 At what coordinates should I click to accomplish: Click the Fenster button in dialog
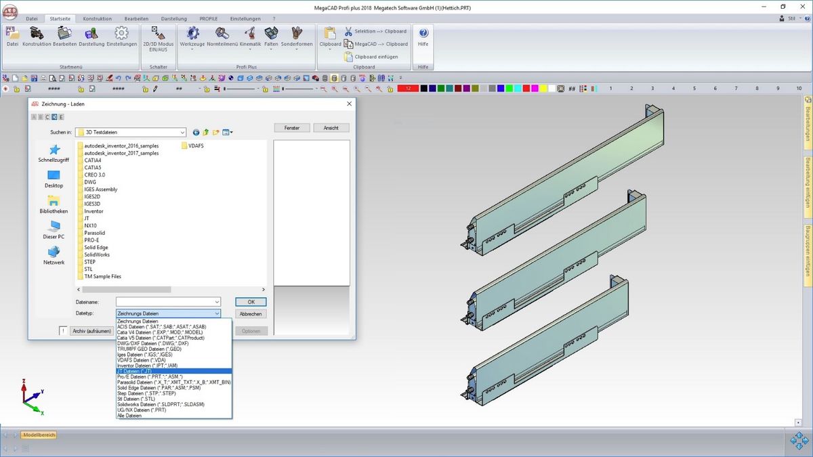(x=291, y=128)
